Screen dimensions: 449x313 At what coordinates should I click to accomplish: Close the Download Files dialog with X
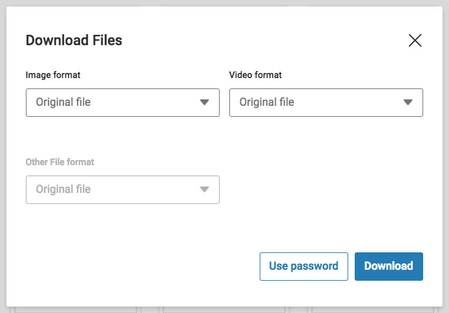point(415,41)
